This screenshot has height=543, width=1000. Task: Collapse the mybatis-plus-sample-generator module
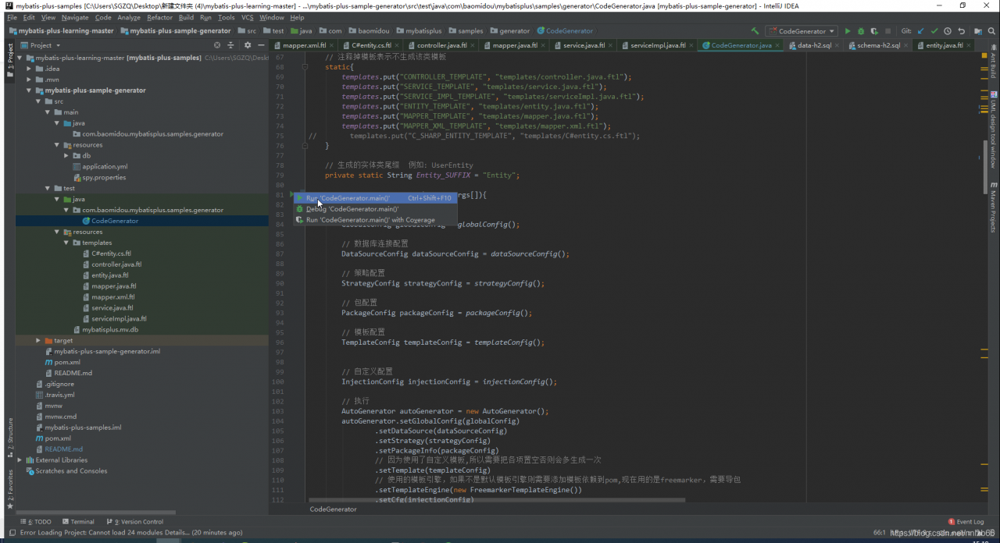(x=29, y=90)
